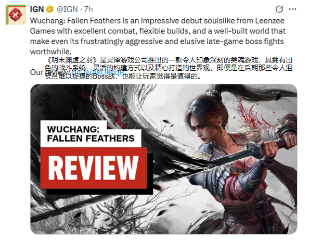The height and width of the screenshot is (241, 309).
Task: Click the gold verified badge next to IGN
Action: coord(50,9)
